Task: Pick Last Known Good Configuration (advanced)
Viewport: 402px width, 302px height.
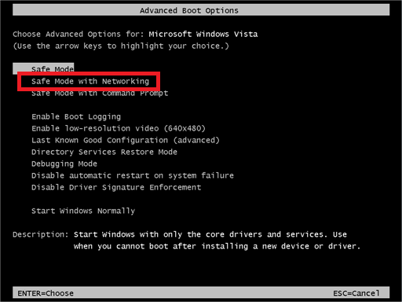Action: pos(126,140)
